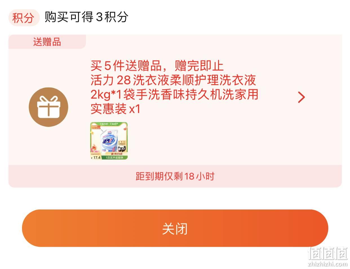Tap the 实惠装 x1 quantity text

116,109
